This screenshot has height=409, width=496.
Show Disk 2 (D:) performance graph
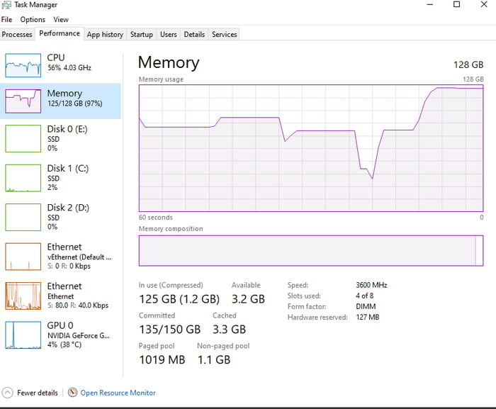[x=23, y=217]
